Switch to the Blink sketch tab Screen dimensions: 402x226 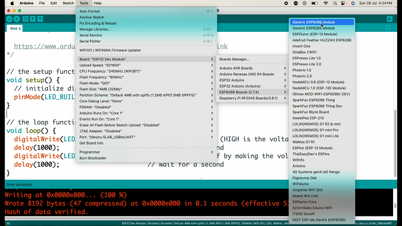coord(15,28)
